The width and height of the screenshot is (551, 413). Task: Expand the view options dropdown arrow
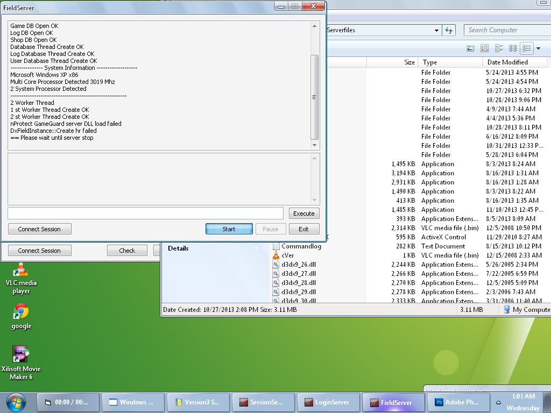538,48
